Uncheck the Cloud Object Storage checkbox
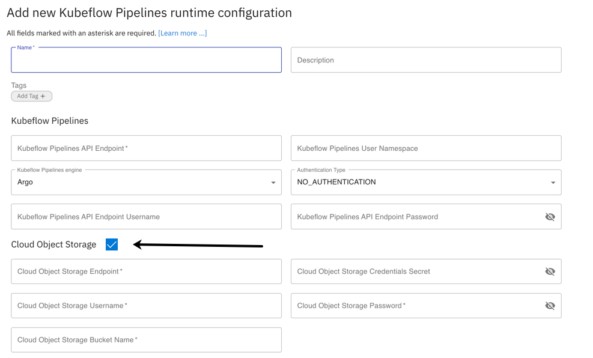 pos(112,244)
